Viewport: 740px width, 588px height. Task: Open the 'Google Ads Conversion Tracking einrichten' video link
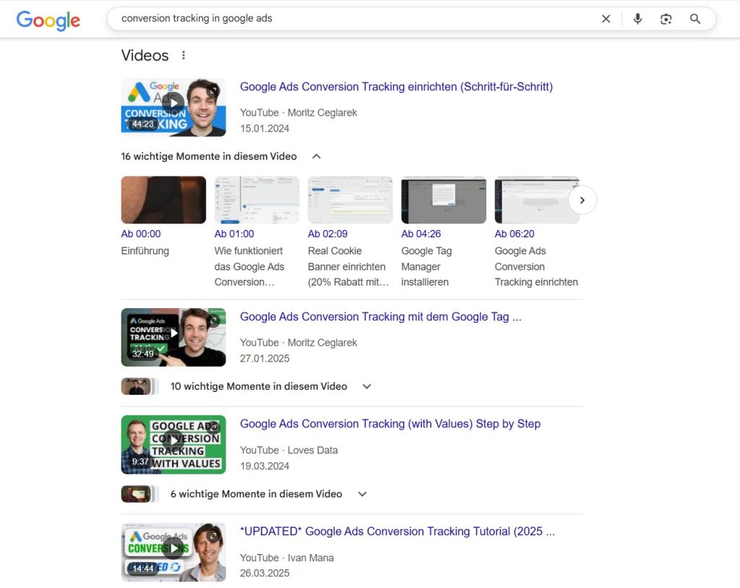point(397,86)
